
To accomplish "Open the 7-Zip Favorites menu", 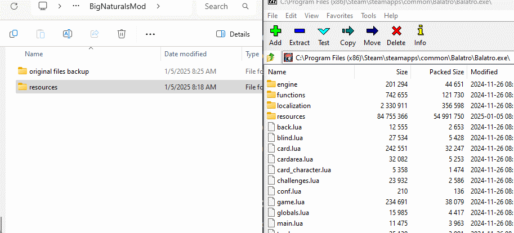I will pyautogui.click(x=339, y=15).
